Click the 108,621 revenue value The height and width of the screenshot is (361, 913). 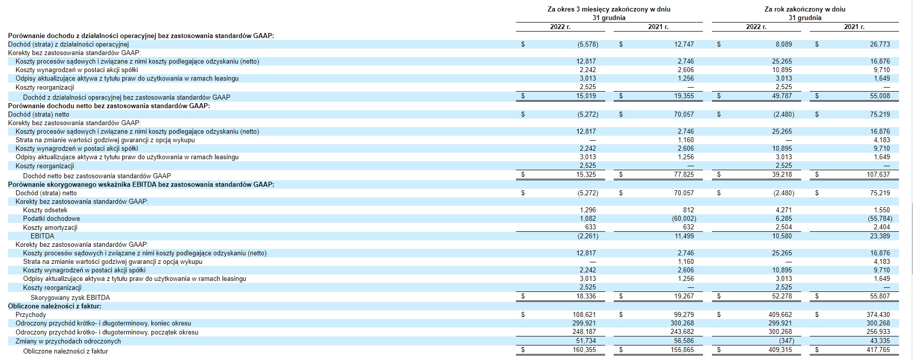(586, 315)
